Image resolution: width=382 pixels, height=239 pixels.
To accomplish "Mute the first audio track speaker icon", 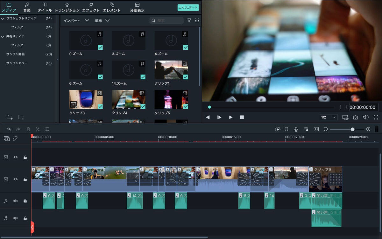I will click(15, 201).
